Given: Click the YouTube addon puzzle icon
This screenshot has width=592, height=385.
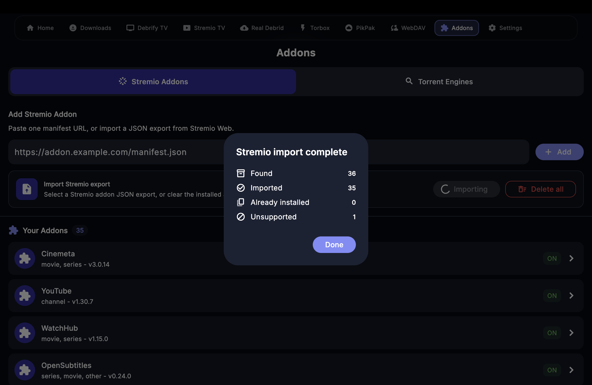Looking at the screenshot, I should click(25, 296).
